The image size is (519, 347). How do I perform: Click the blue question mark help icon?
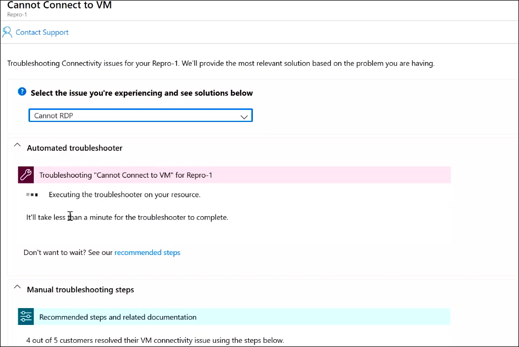click(x=22, y=92)
